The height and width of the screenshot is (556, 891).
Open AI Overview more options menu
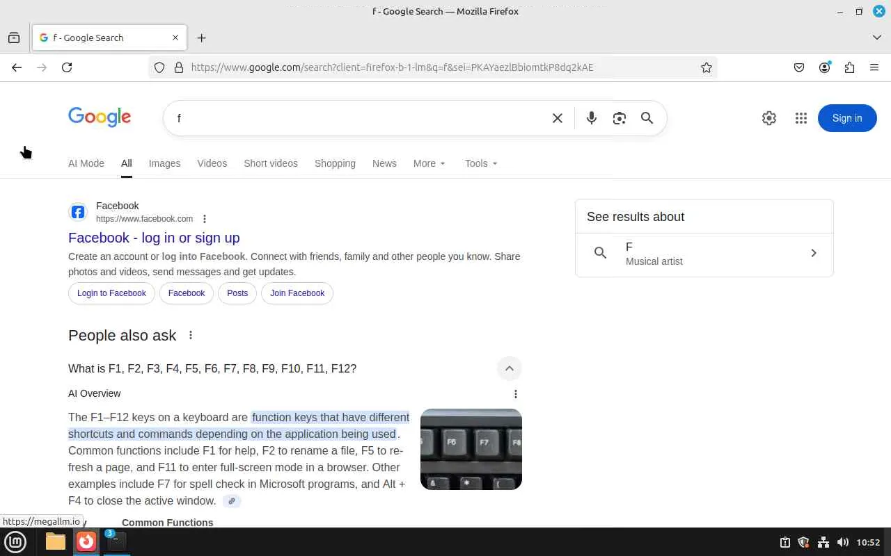click(516, 394)
